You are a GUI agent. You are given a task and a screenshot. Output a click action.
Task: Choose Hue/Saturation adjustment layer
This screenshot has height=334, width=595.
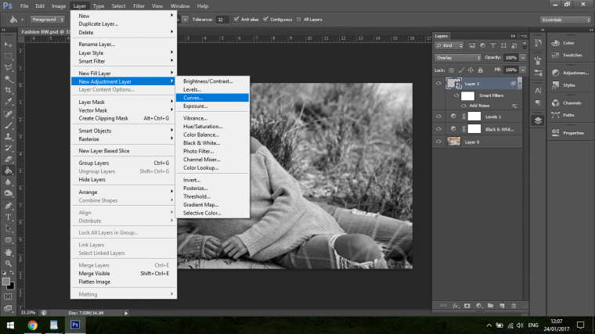pos(212,126)
